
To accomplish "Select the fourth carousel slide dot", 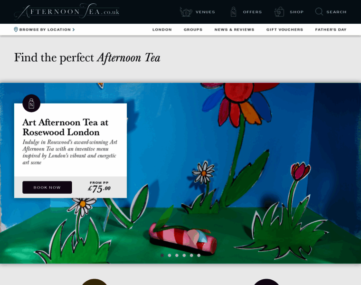I will [x=184, y=255].
